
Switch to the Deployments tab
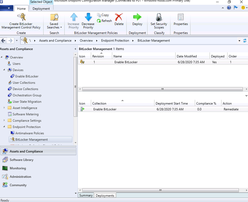coord(105,195)
